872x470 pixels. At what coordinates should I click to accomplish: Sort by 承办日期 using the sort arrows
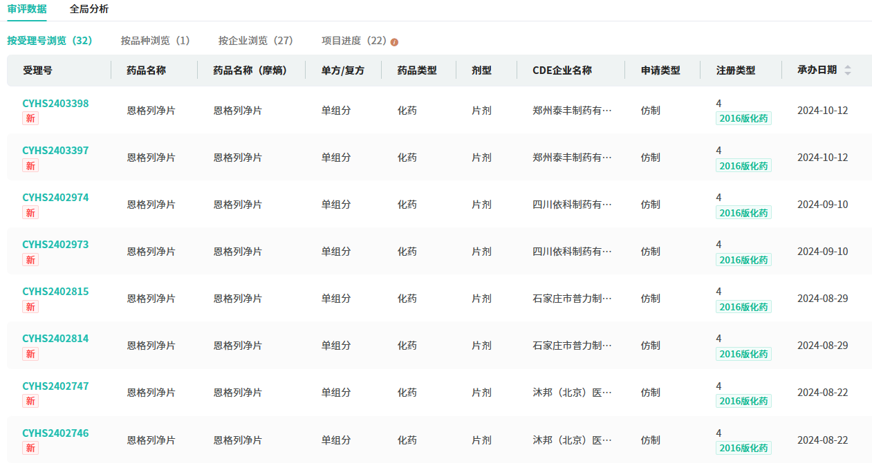tap(847, 70)
